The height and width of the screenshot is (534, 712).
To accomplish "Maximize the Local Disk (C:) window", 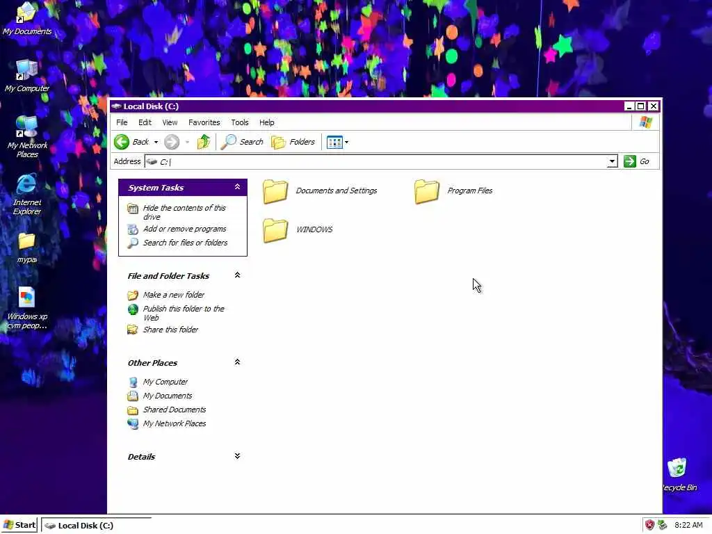I will [640, 106].
